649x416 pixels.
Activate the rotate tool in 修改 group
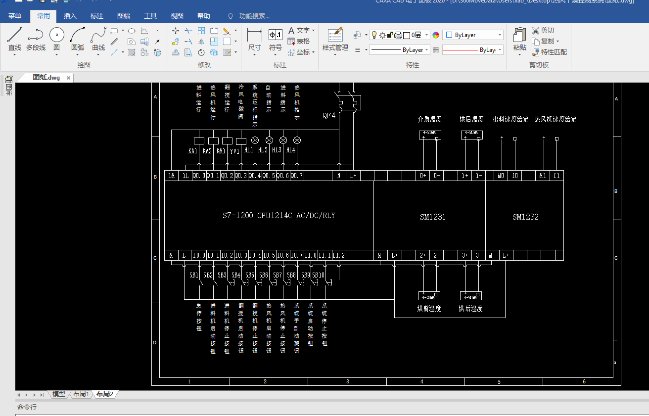coord(201,52)
